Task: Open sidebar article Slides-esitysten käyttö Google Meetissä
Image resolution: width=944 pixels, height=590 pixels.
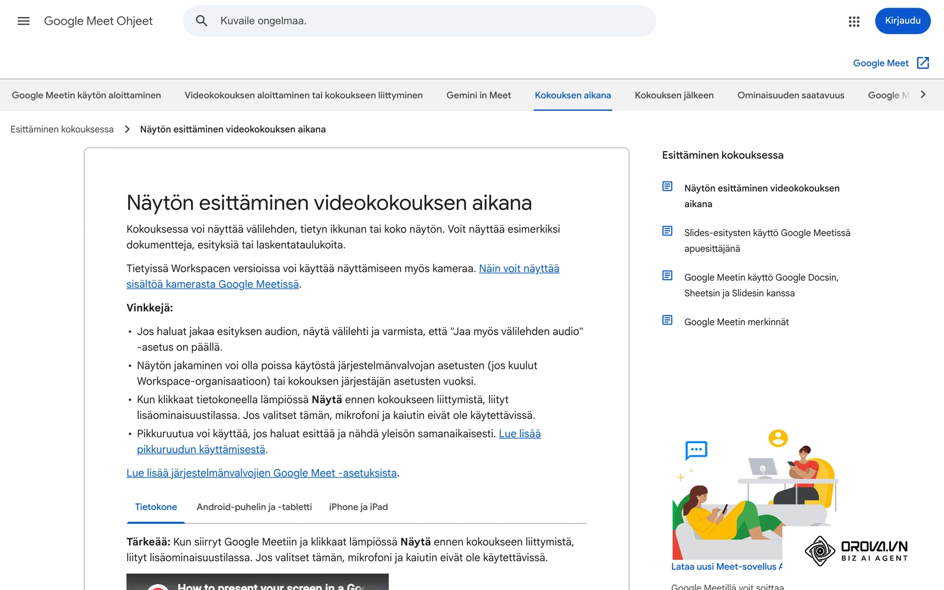Action: coord(767,241)
